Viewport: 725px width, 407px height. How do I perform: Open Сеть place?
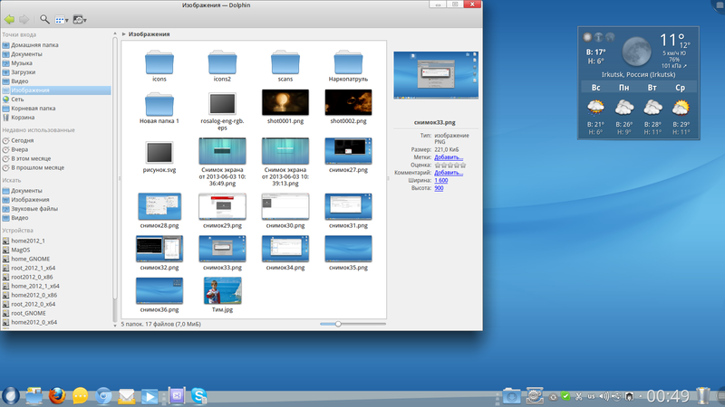(17, 99)
